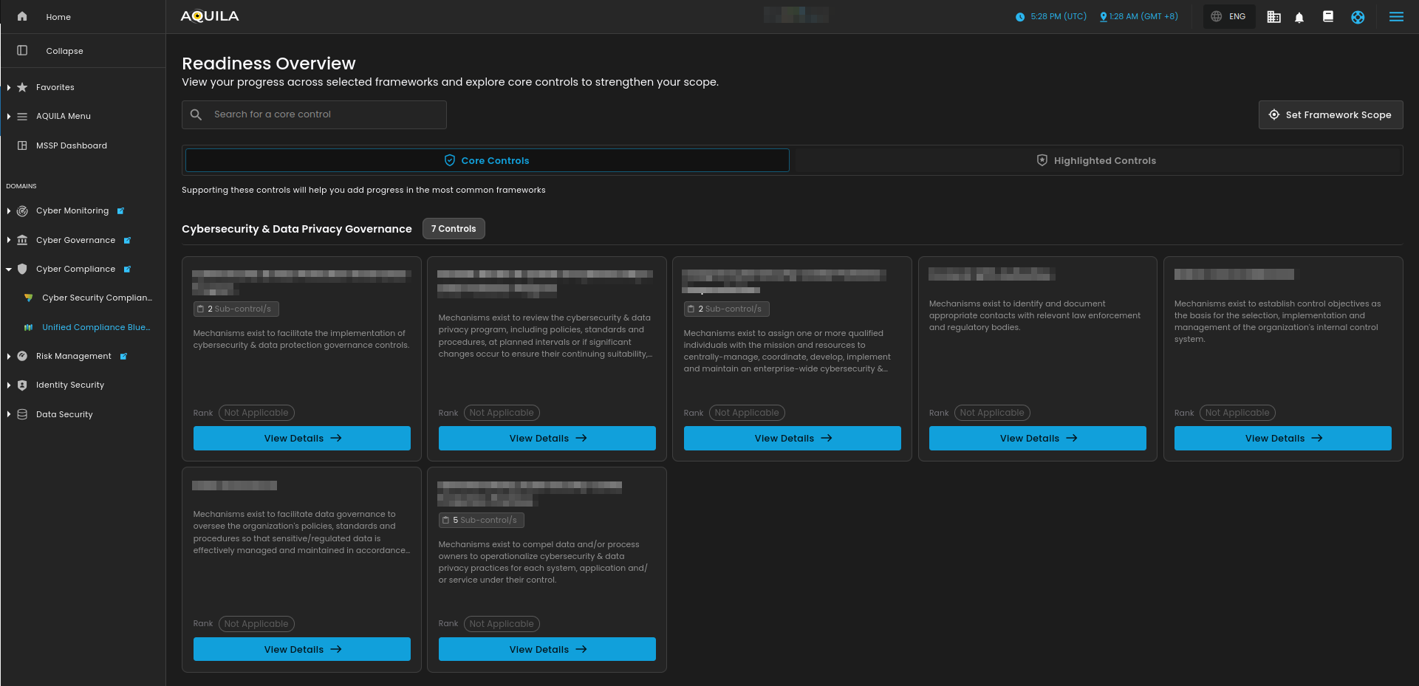Open the help lifebuoy icon
Viewport: 1419px width, 686px height.
[1358, 17]
